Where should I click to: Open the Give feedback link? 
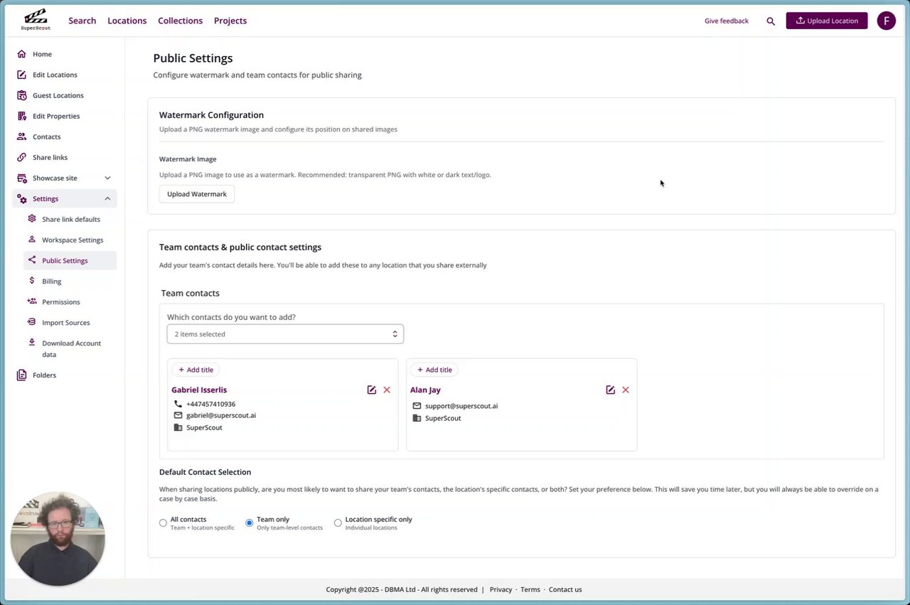pyautogui.click(x=726, y=21)
